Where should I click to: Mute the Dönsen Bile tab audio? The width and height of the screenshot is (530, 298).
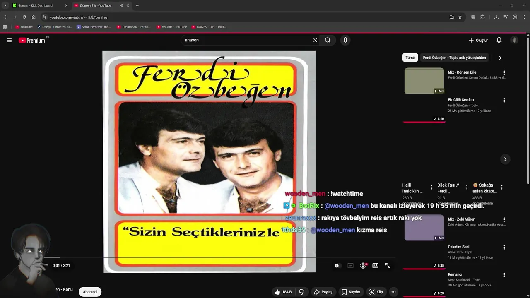point(121,5)
